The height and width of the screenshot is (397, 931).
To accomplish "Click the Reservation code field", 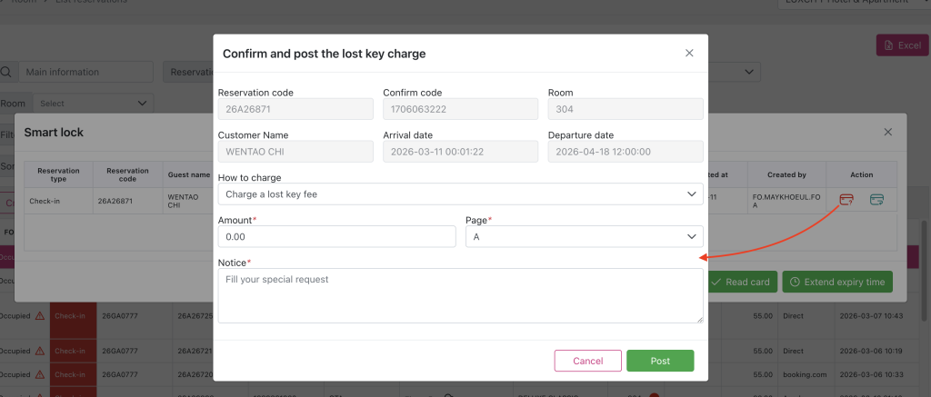I will pyautogui.click(x=295, y=109).
